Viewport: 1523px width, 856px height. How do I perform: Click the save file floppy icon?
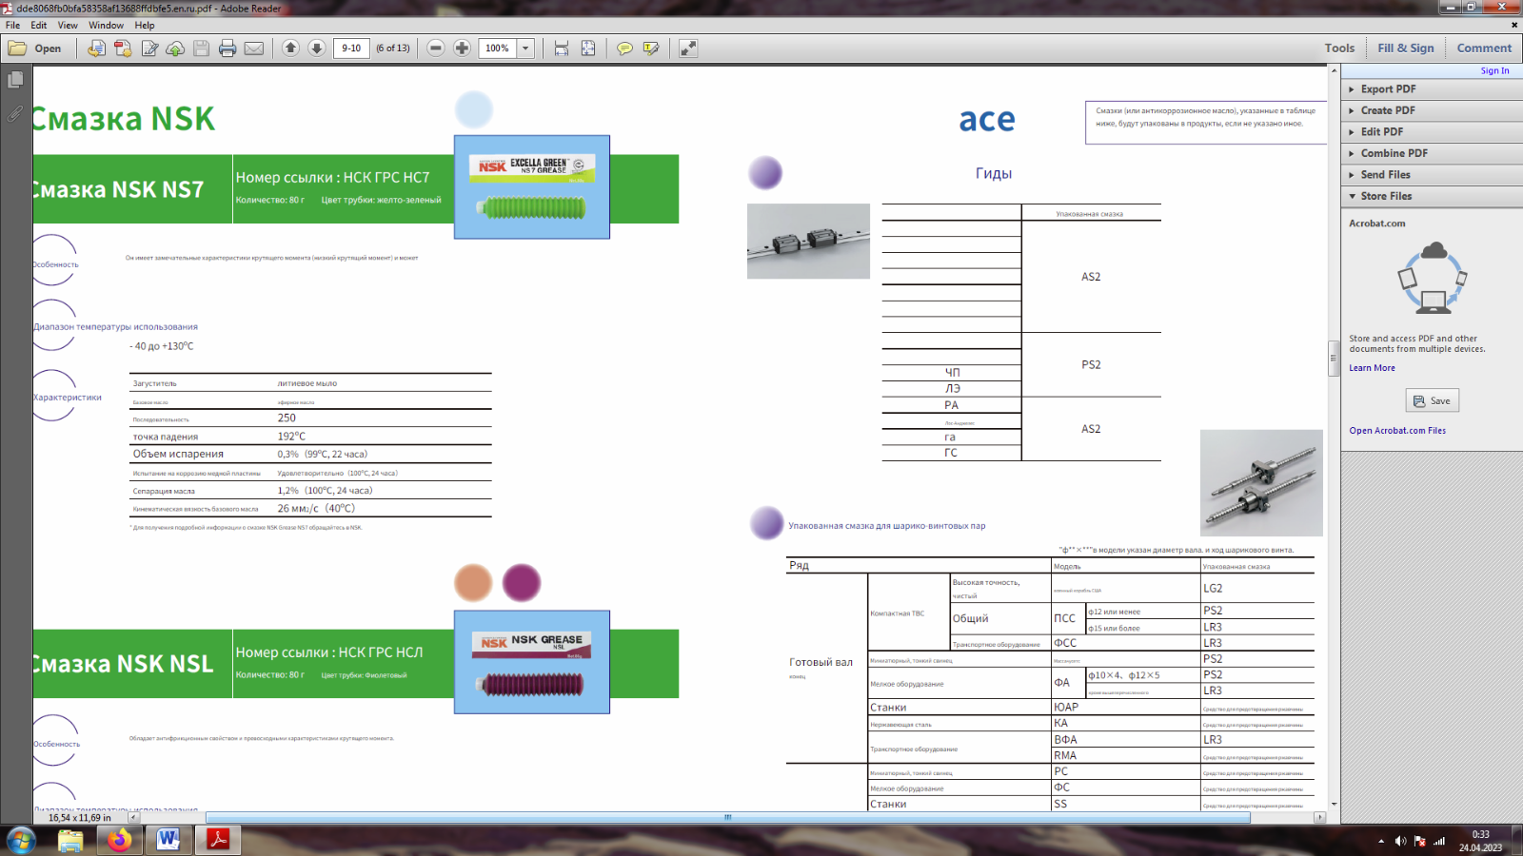(x=201, y=49)
